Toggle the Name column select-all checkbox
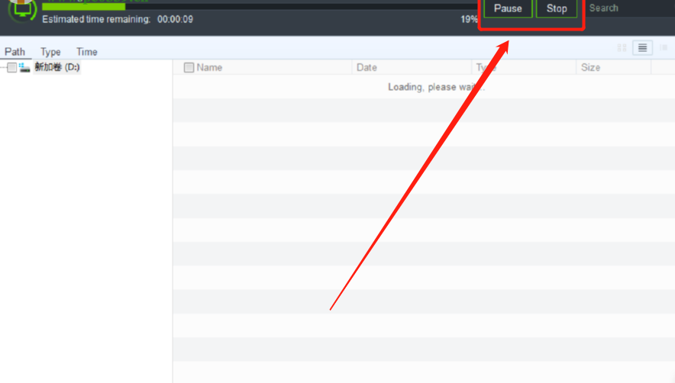 click(x=189, y=67)
